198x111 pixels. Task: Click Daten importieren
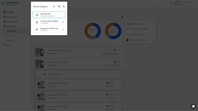(x=136, y=35)
